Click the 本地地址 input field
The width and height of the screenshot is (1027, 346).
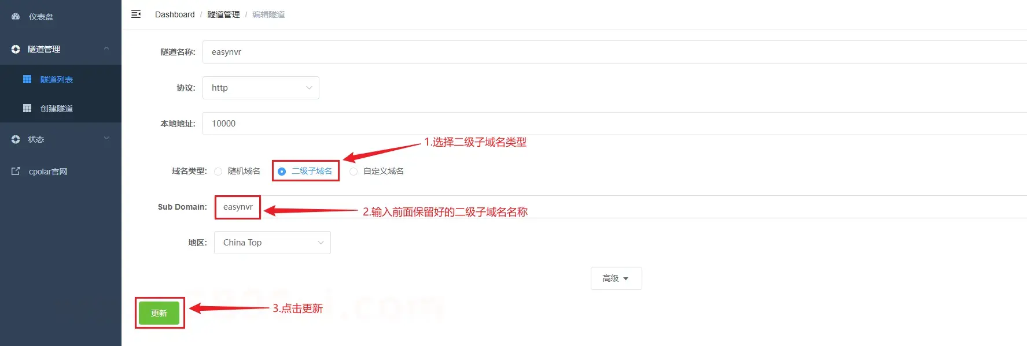[x=614, y=124]
